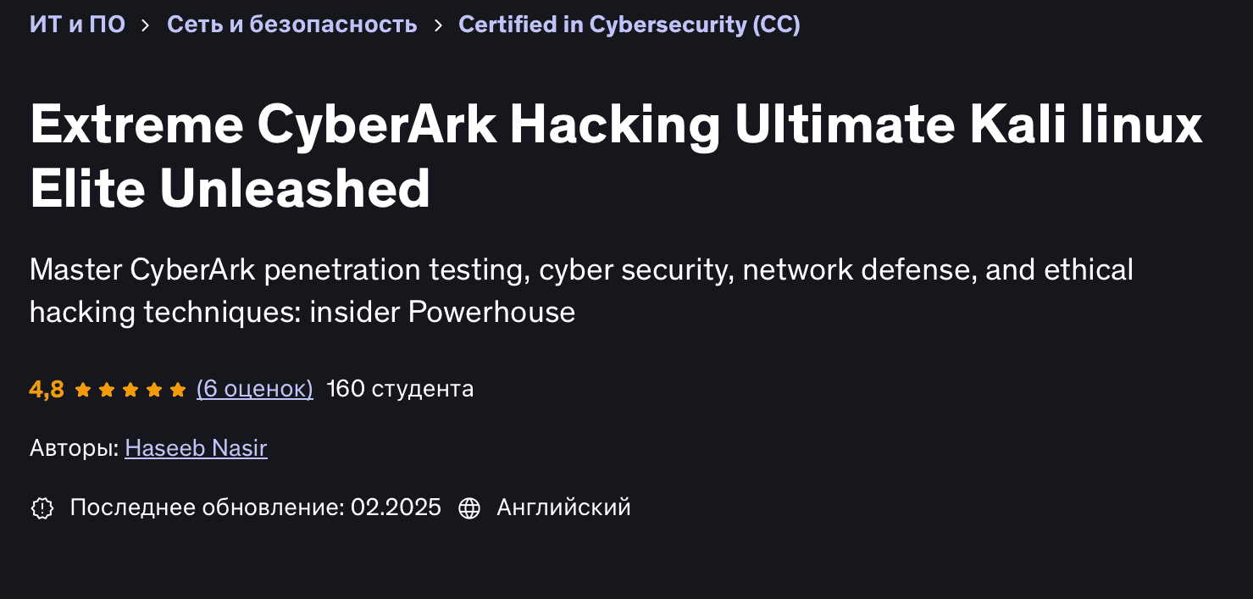This screenshot has height=599, width=1253.
Task: Click the chevron after Сеть и безопасность
Action: (x=437, y=25)
